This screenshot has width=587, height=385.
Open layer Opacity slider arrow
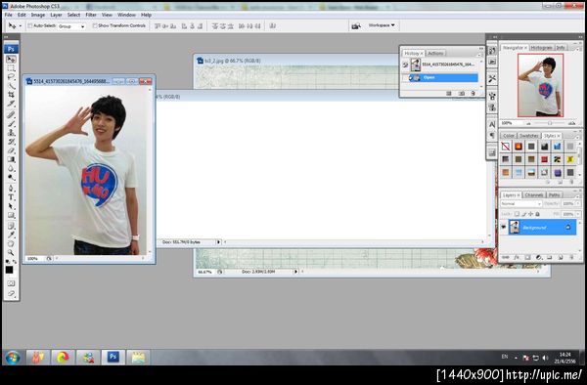tap(578, 203)
